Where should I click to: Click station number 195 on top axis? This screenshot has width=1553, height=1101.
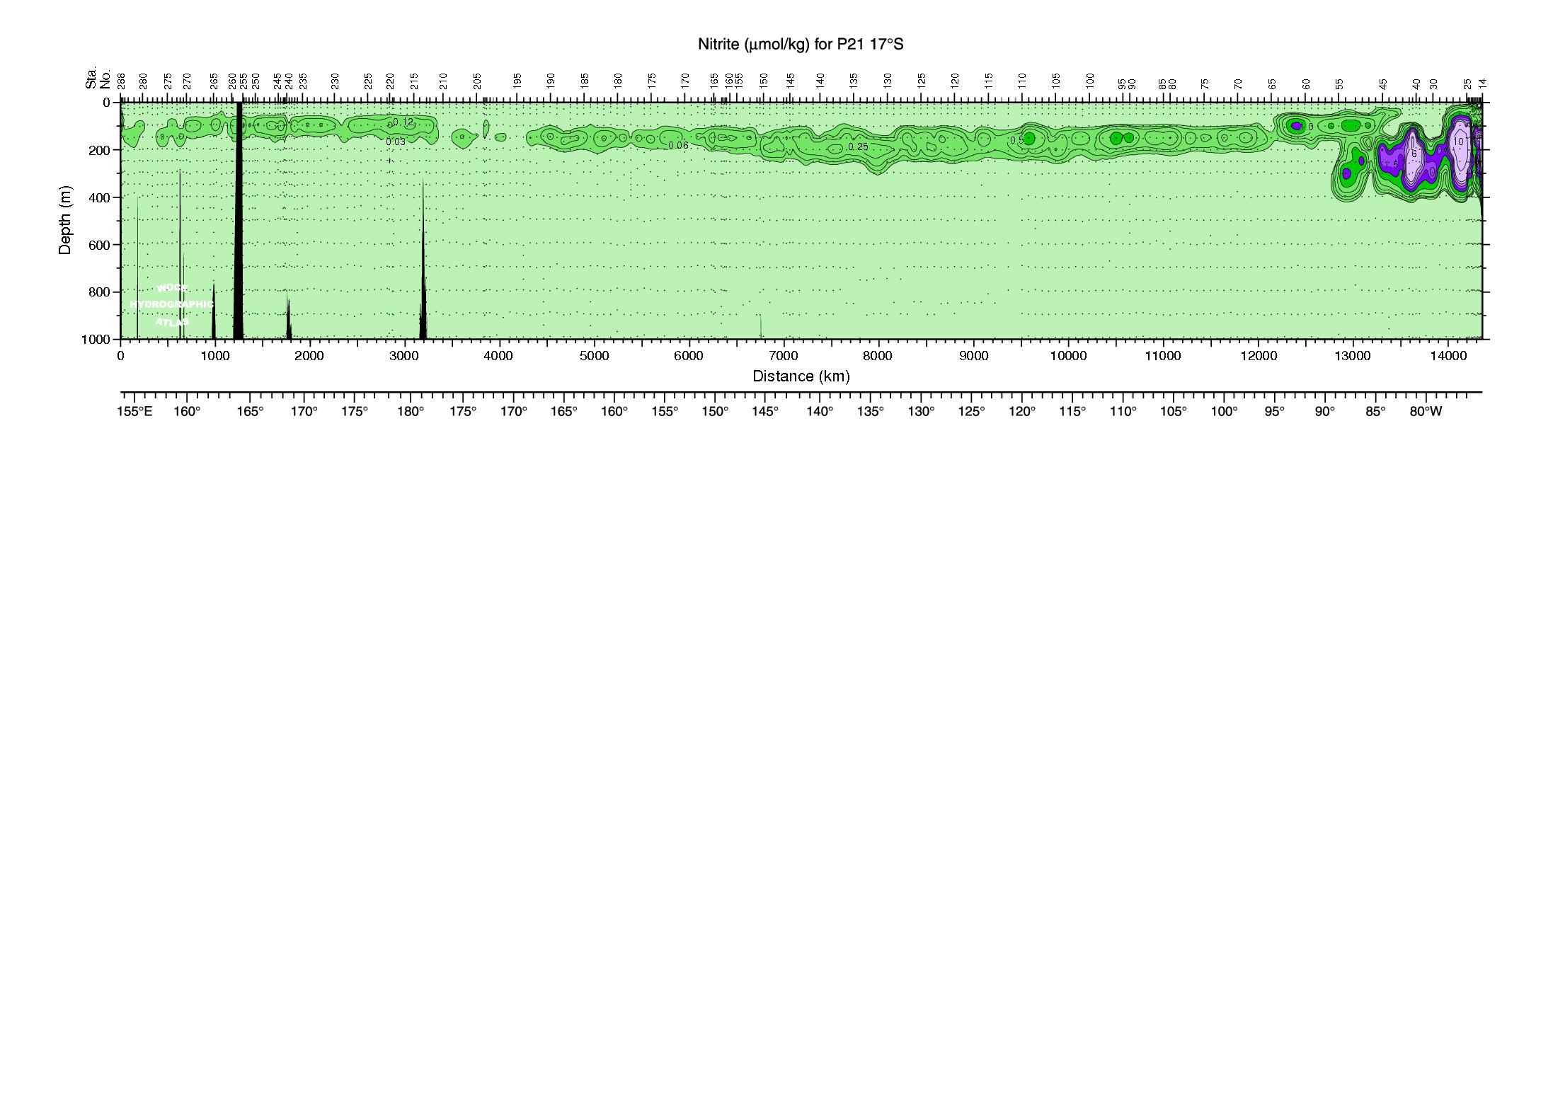(518, 81)
